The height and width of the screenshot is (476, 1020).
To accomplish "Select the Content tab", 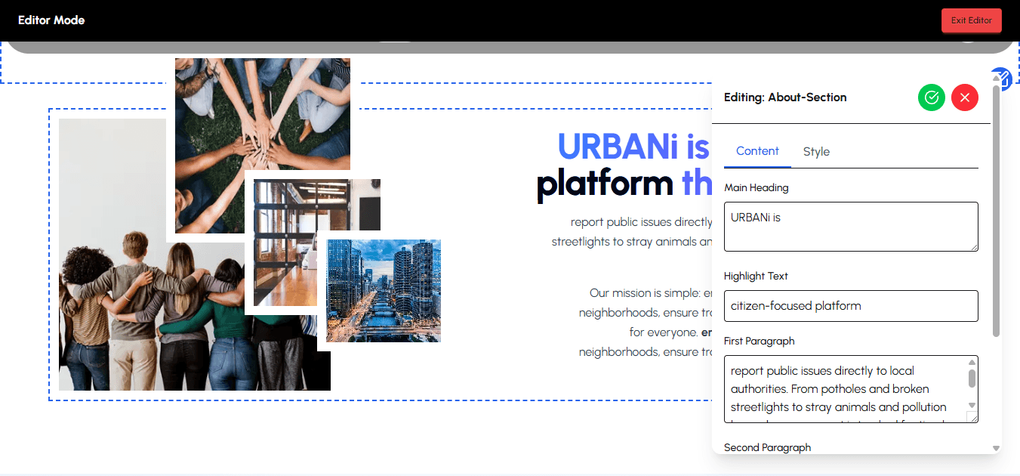I will tap(757, 151).
